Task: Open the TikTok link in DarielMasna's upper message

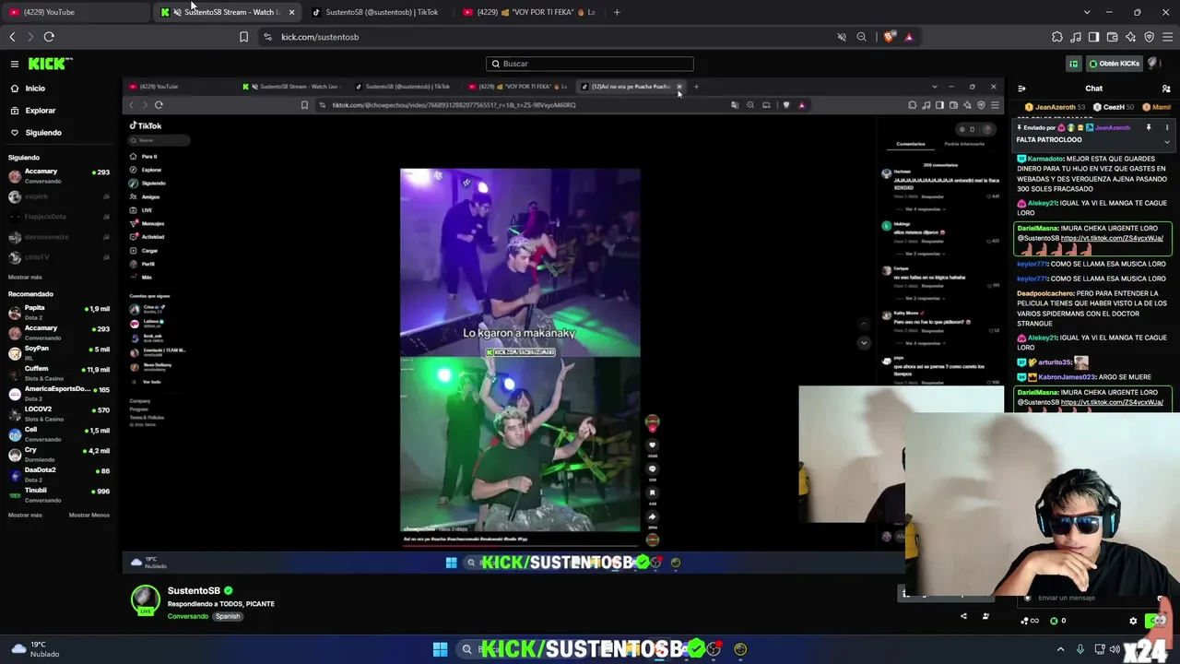Action: [x=1112, y=238]
